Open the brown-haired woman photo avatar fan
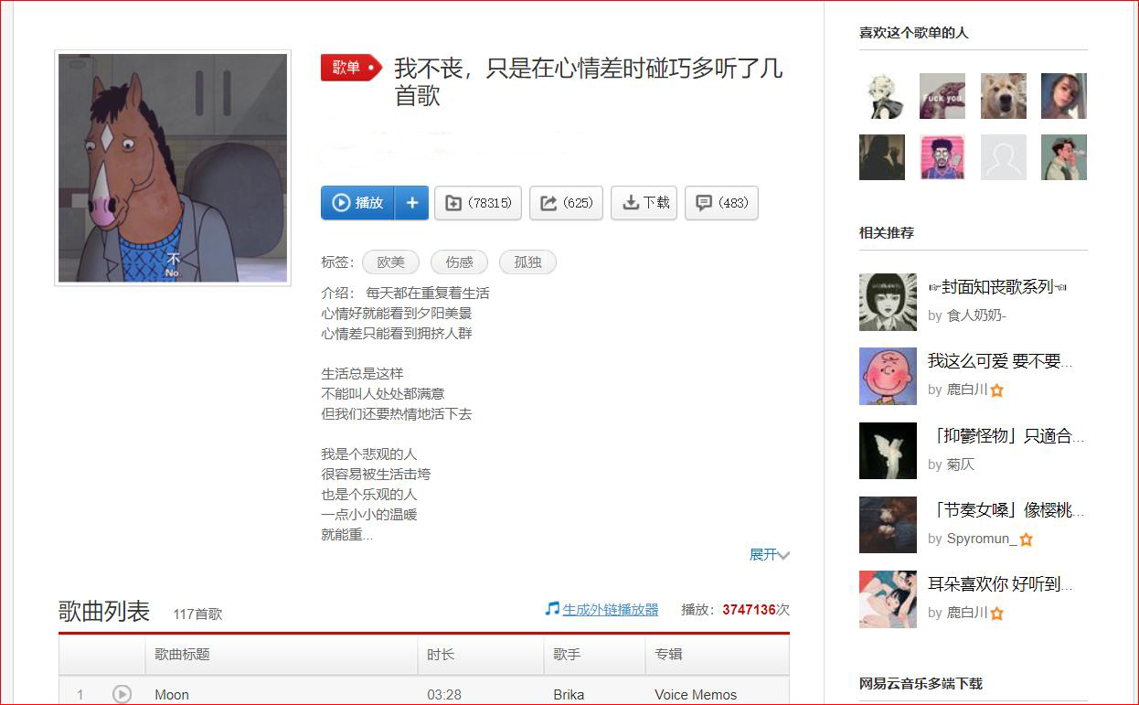 (1064, 96)
